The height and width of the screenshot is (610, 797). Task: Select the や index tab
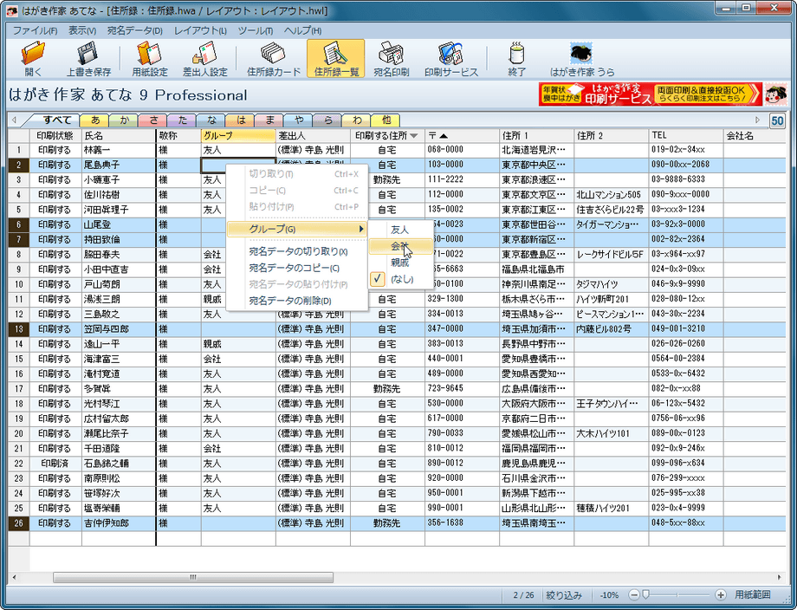[299, 120]
